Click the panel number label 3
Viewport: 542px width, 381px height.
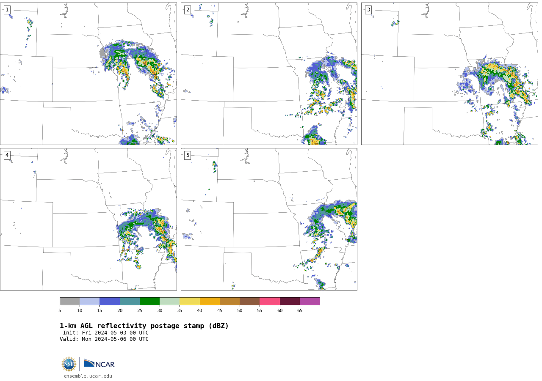[368, 10]
